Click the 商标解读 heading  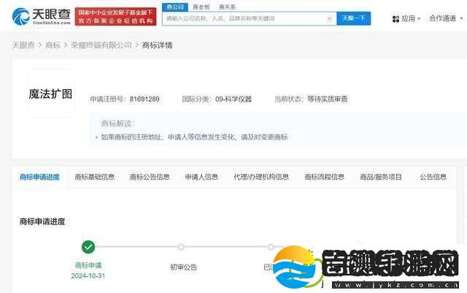pyautogui.click(x=117, y=123)
